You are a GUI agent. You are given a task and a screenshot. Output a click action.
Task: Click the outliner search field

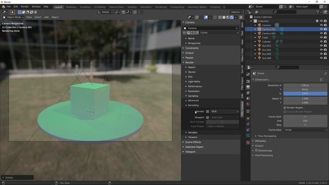(285, 12)
